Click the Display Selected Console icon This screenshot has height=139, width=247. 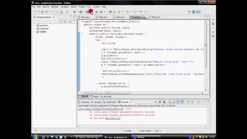point(192,102)
